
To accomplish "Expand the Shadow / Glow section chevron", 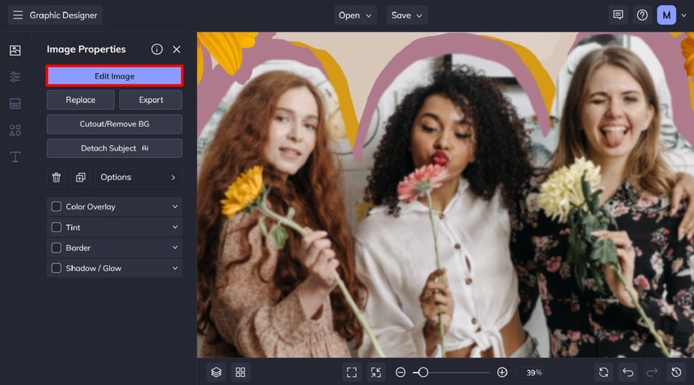I will point(175,268).
